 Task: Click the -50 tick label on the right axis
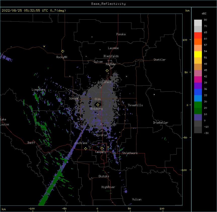click(x=185, y=137)
